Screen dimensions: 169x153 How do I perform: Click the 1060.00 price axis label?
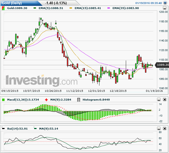163,79
